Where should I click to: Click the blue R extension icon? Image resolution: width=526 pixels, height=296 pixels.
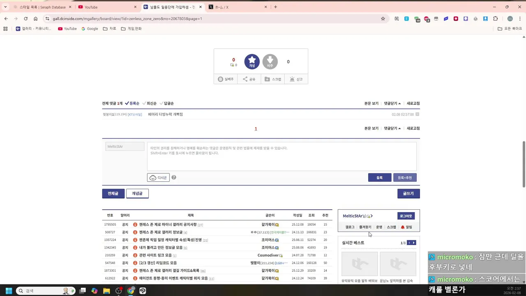pyautogui.click(x=406, y=18)
